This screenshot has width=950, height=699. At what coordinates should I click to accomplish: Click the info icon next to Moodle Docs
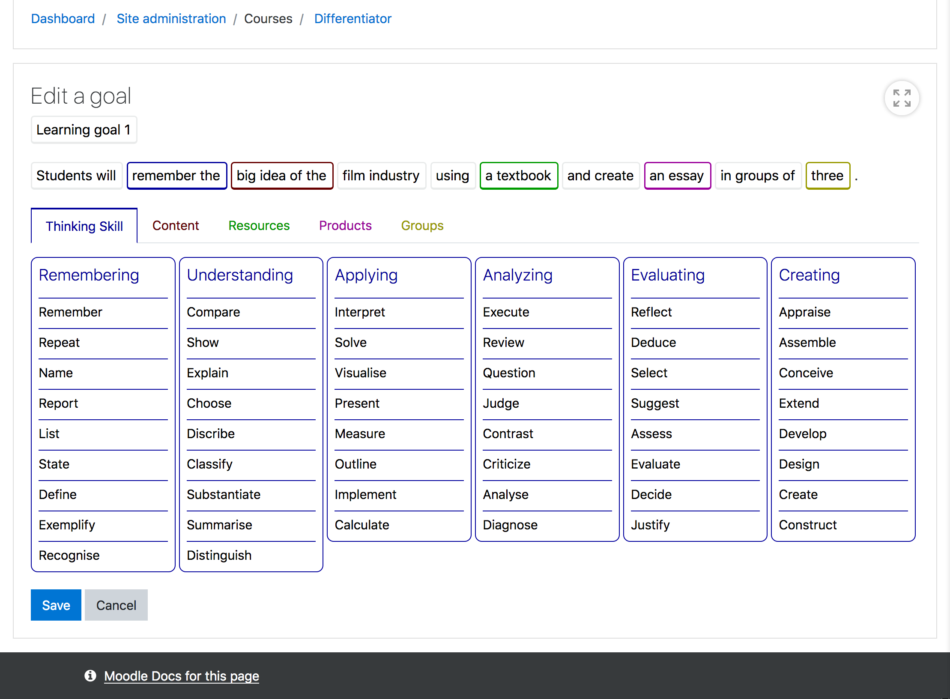point(90,676)
